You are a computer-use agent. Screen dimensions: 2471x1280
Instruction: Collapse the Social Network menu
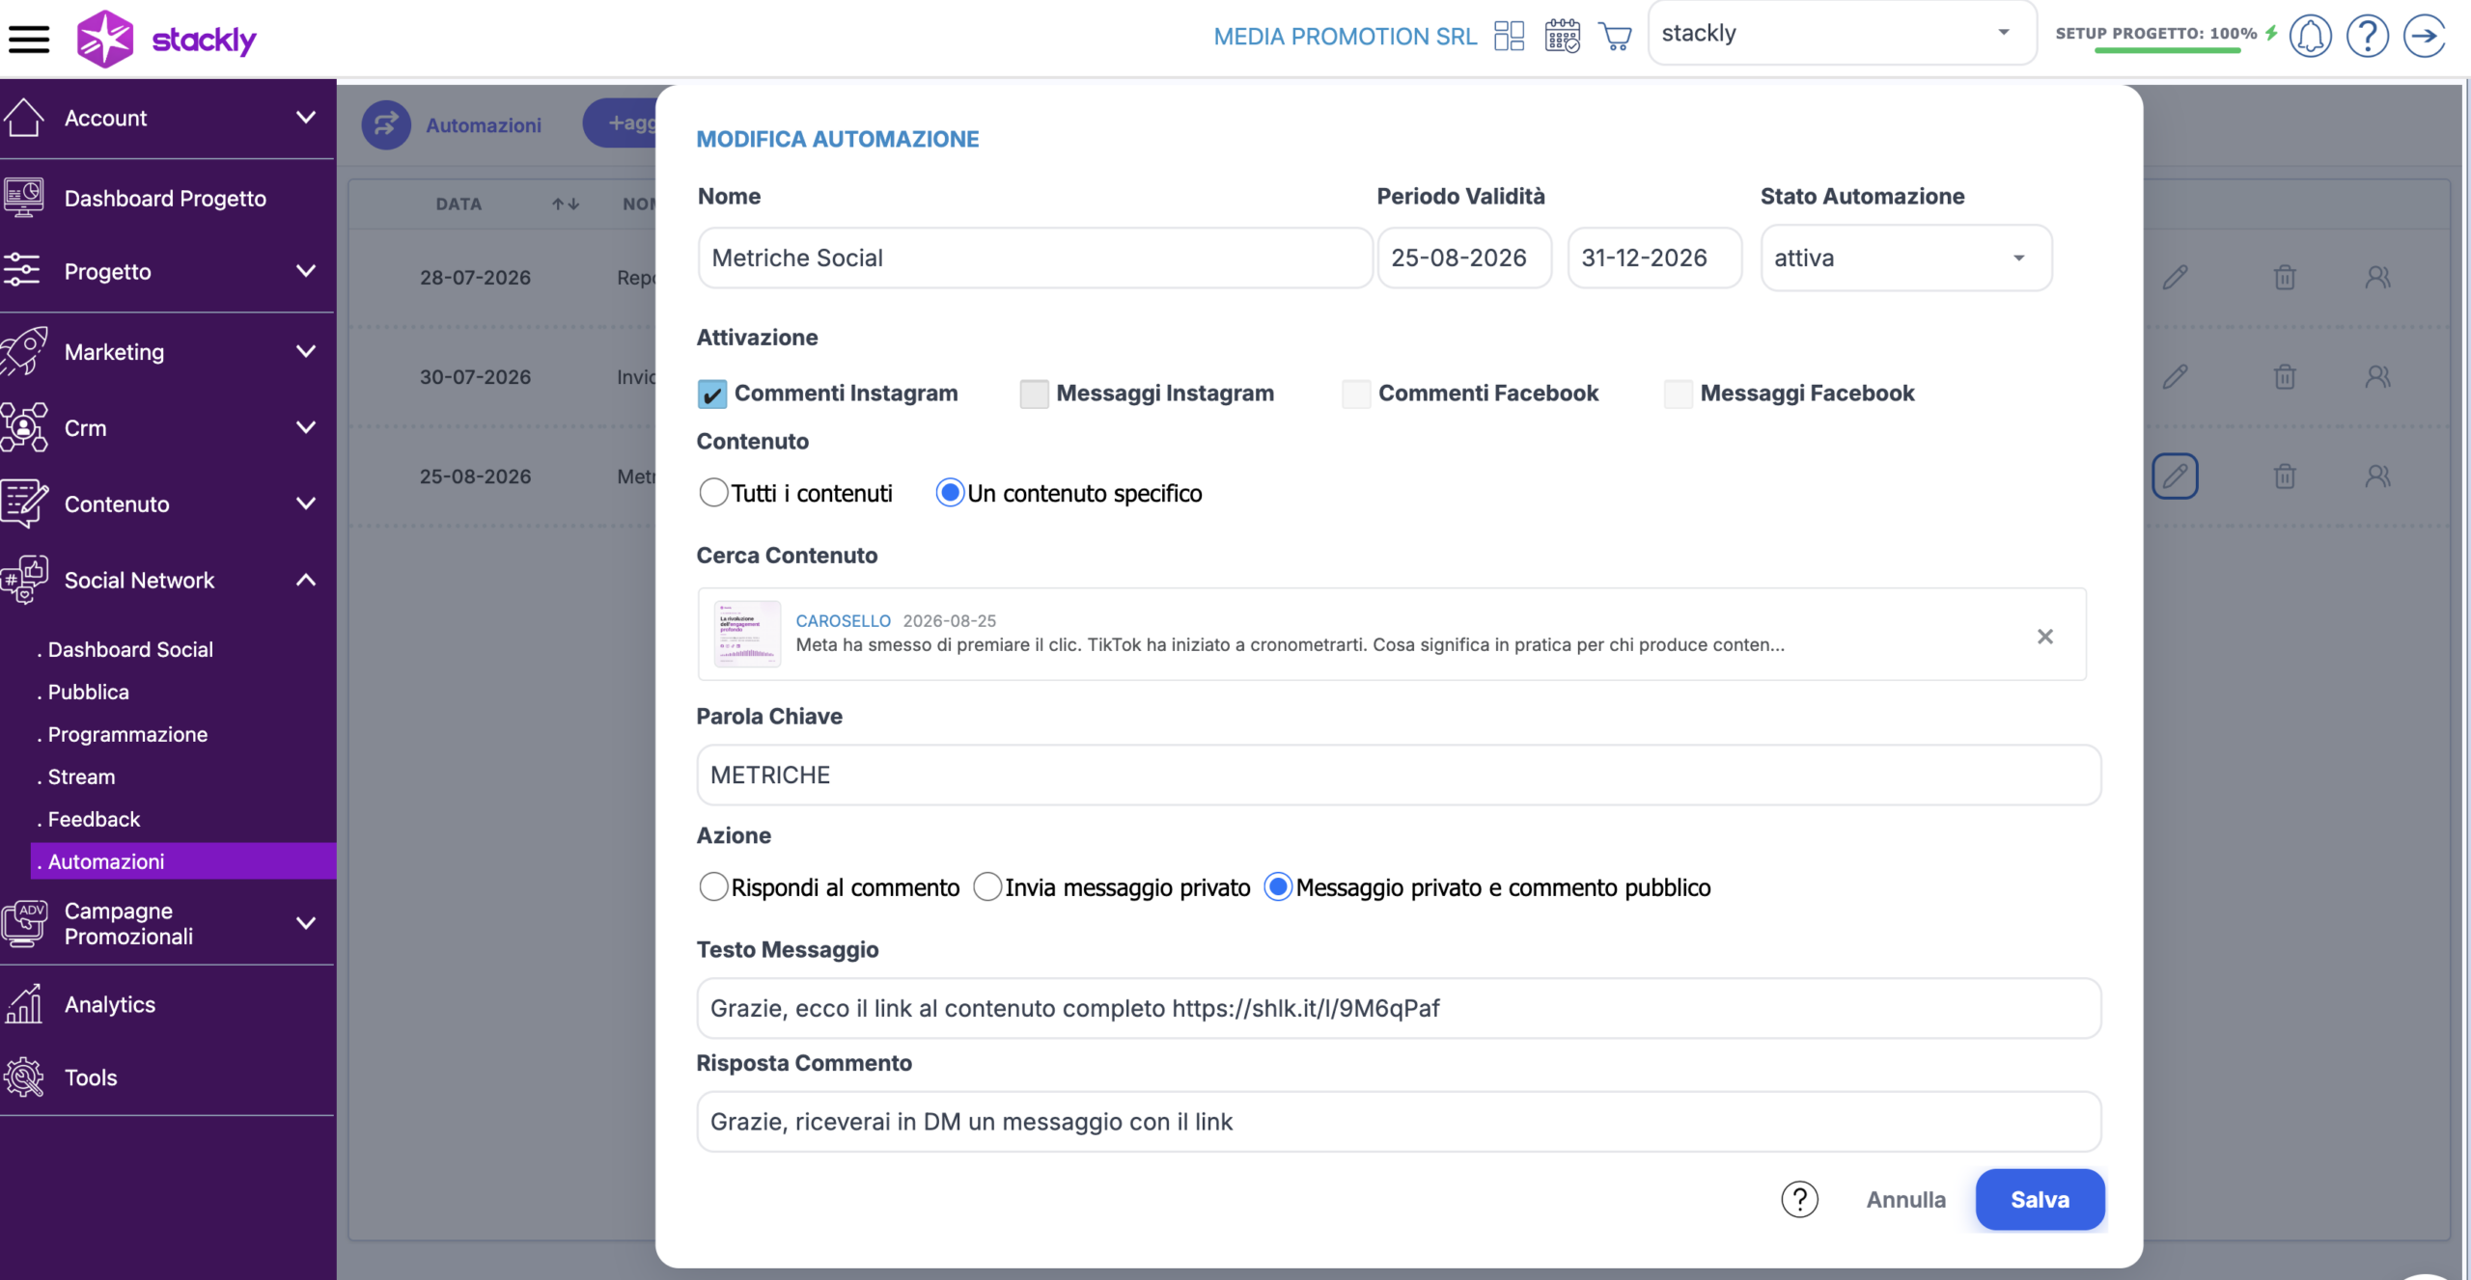tap(306, 580)
